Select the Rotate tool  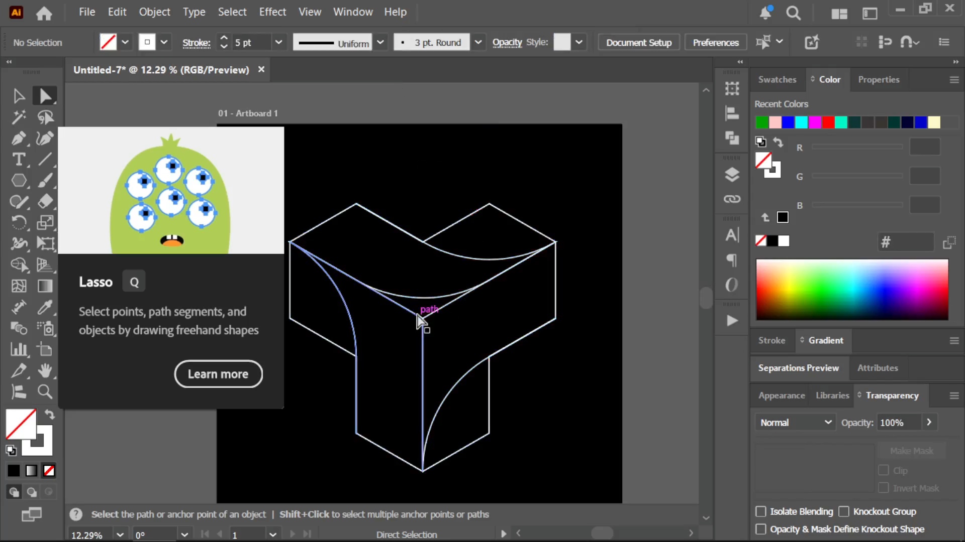(x=19, y=222)
